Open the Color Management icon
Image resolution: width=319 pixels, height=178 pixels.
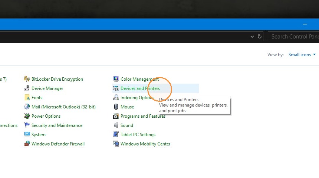point(116,79)
